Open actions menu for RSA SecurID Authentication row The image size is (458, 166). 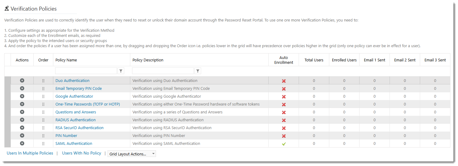coord(22,128)
